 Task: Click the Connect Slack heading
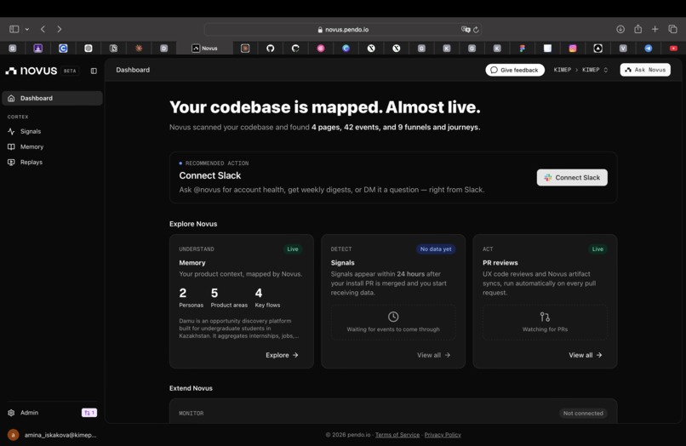[210, 175]
